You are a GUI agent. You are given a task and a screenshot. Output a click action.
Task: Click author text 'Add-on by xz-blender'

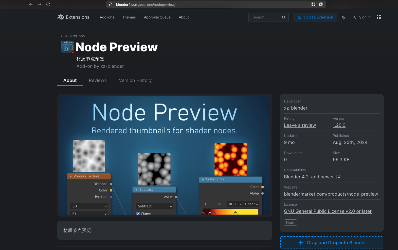[x=100, y=66]
